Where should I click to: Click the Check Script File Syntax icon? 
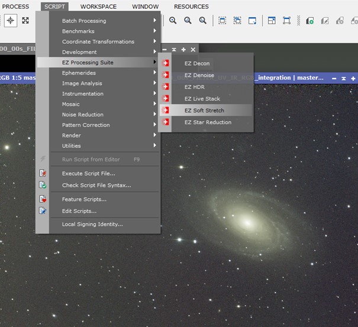click(43, 185)
